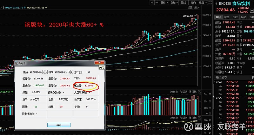Click 流通股 524.1亿 quote value
The width and height of the screenshot is (254, 135).
point(230,72)
